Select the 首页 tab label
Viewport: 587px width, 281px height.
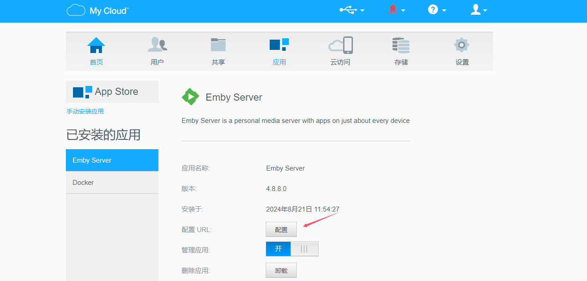click(96, 62)
